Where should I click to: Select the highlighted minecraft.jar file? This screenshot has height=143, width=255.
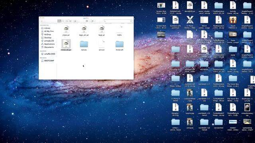pyautogui.click(x=66, y=45)
